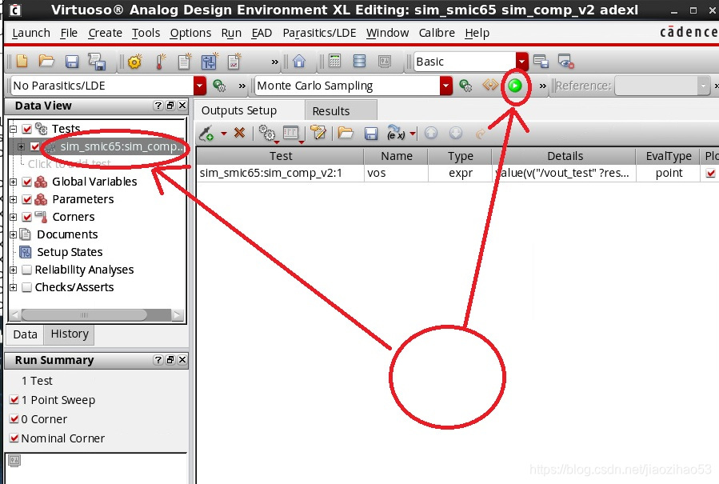Viewport: 719px width, 484px height.
Task: Close the Run Summary panel
Action: tap(182, 360)
